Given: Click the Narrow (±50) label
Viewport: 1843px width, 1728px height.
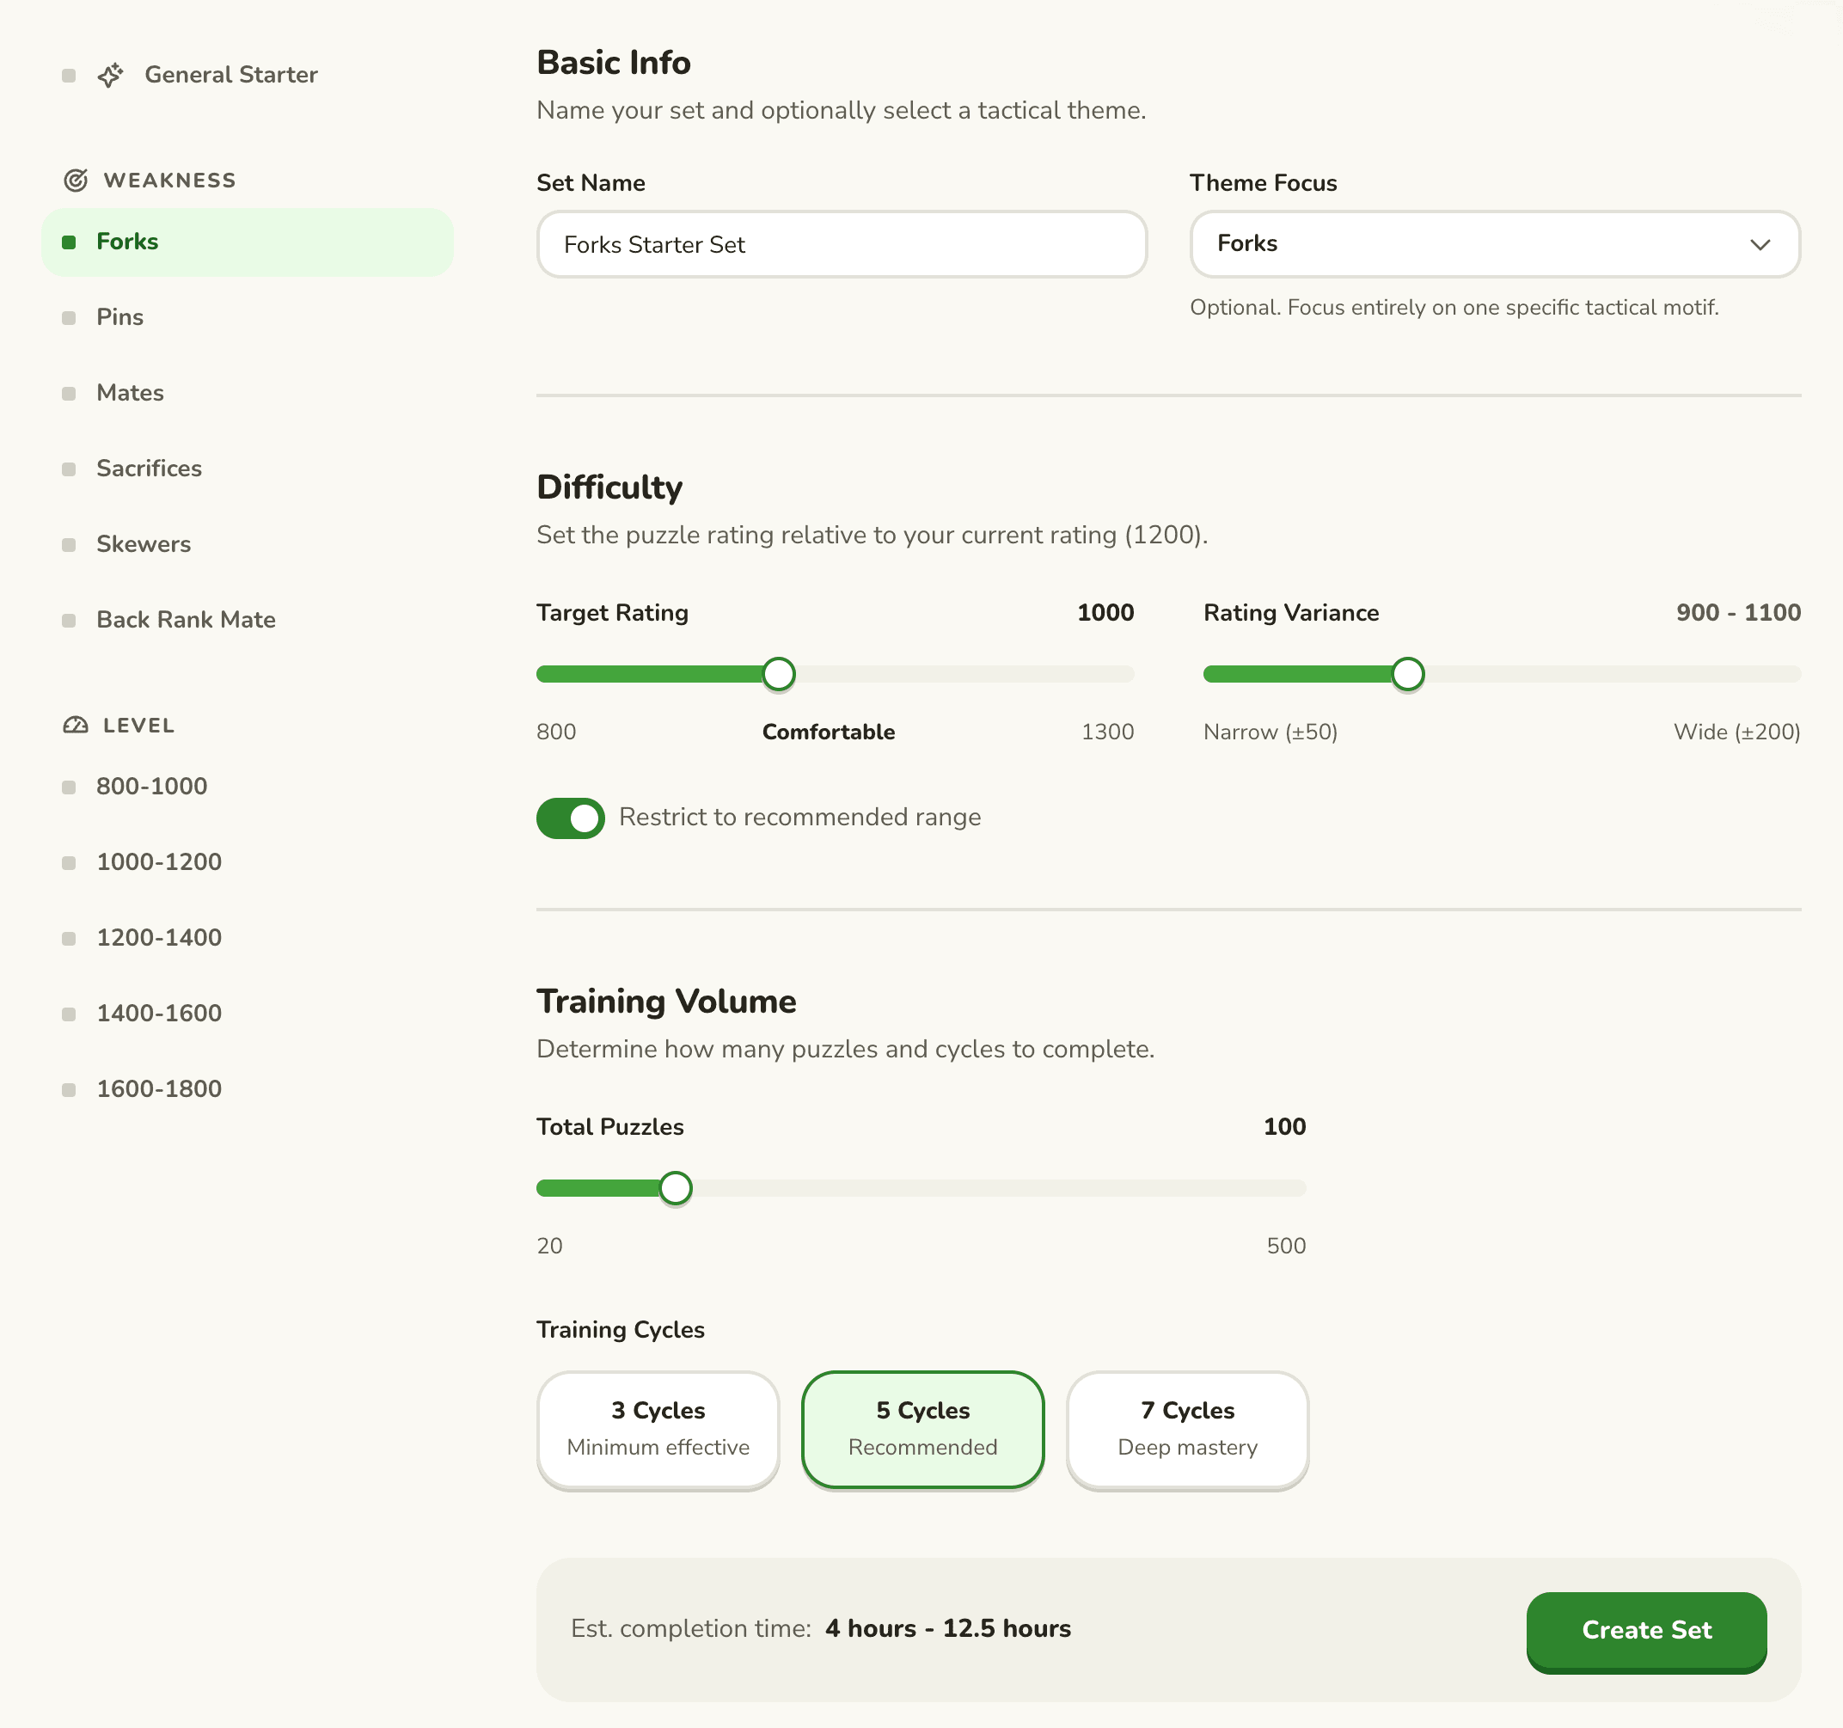Looking at the screenshot, I should [x=1271, y=732].
